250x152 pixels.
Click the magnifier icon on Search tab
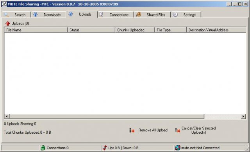tap(6, 15)
